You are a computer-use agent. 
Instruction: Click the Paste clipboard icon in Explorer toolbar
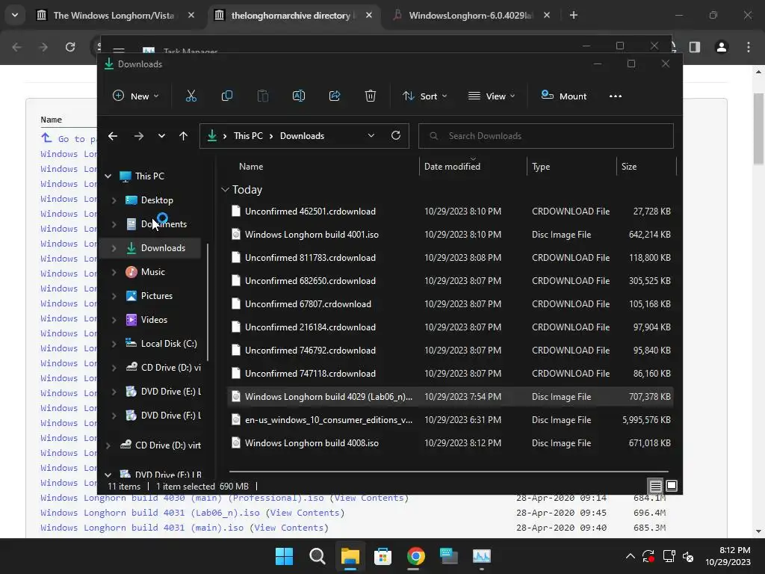(x=262, y=96)
